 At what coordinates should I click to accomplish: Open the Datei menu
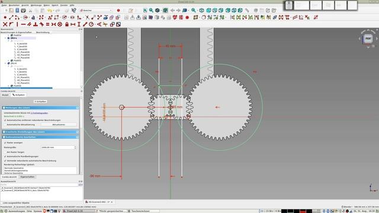(x=4, y=5)
